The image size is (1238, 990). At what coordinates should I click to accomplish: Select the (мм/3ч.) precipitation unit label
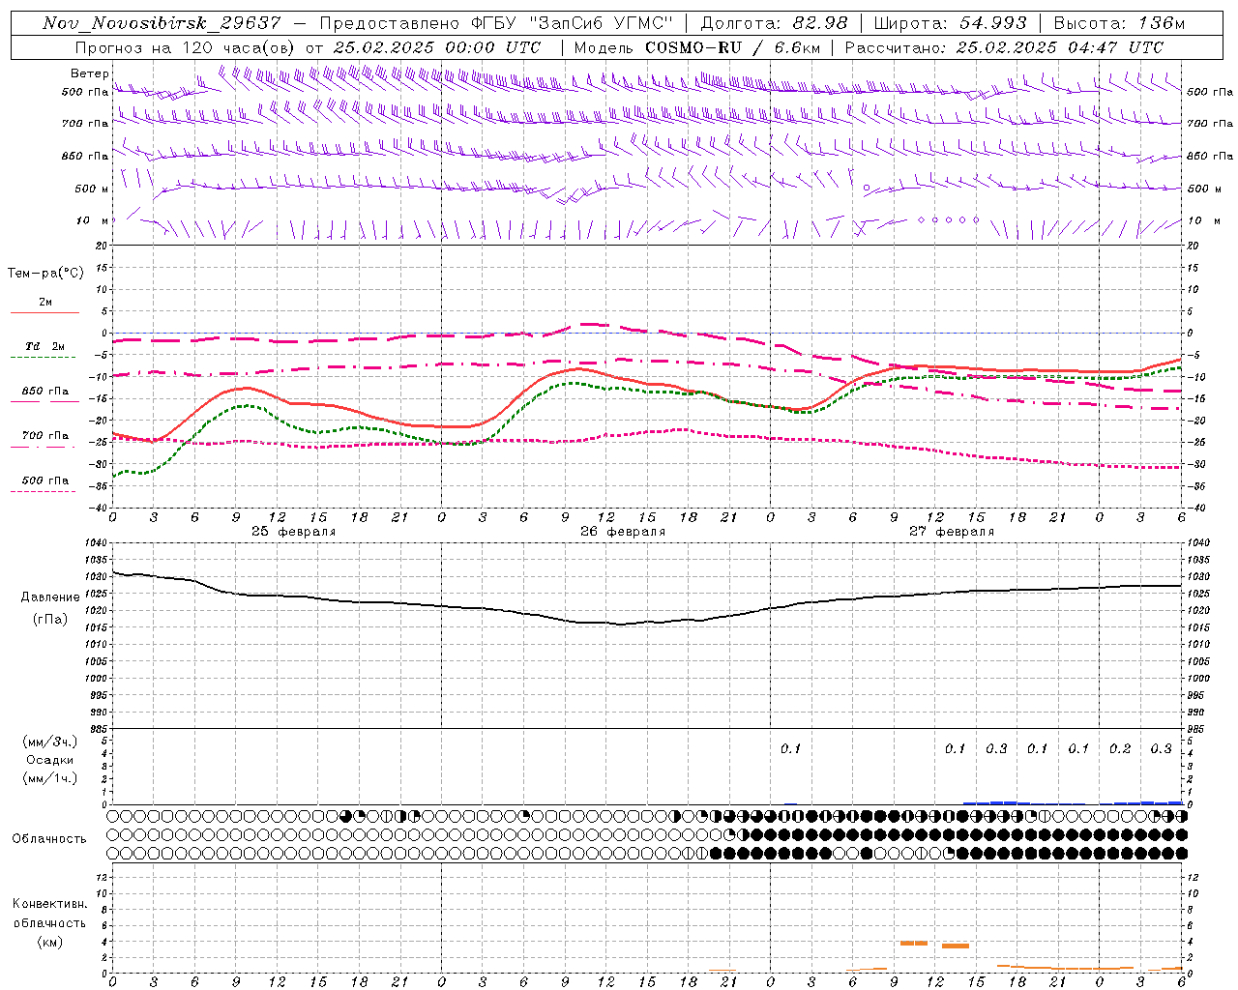[x=50, y=742]
